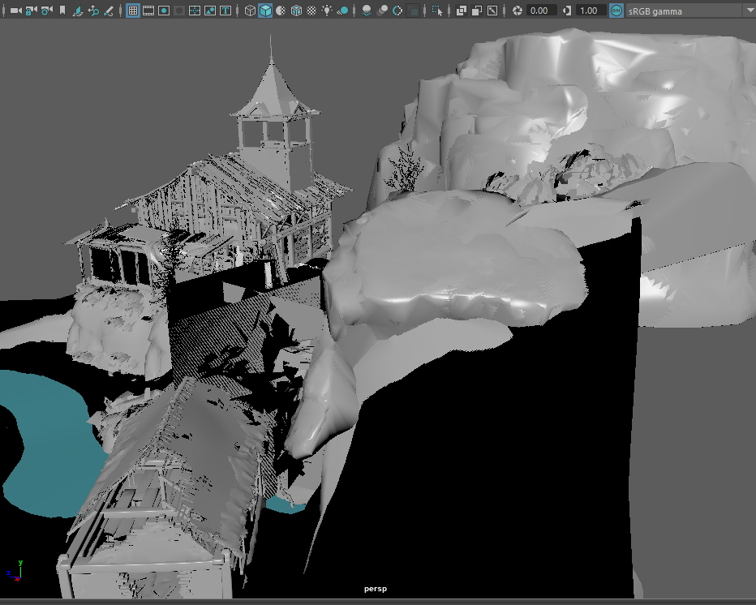Click the Select Camera icon
This screenshot has height=605, width=756.
[16, 11]
